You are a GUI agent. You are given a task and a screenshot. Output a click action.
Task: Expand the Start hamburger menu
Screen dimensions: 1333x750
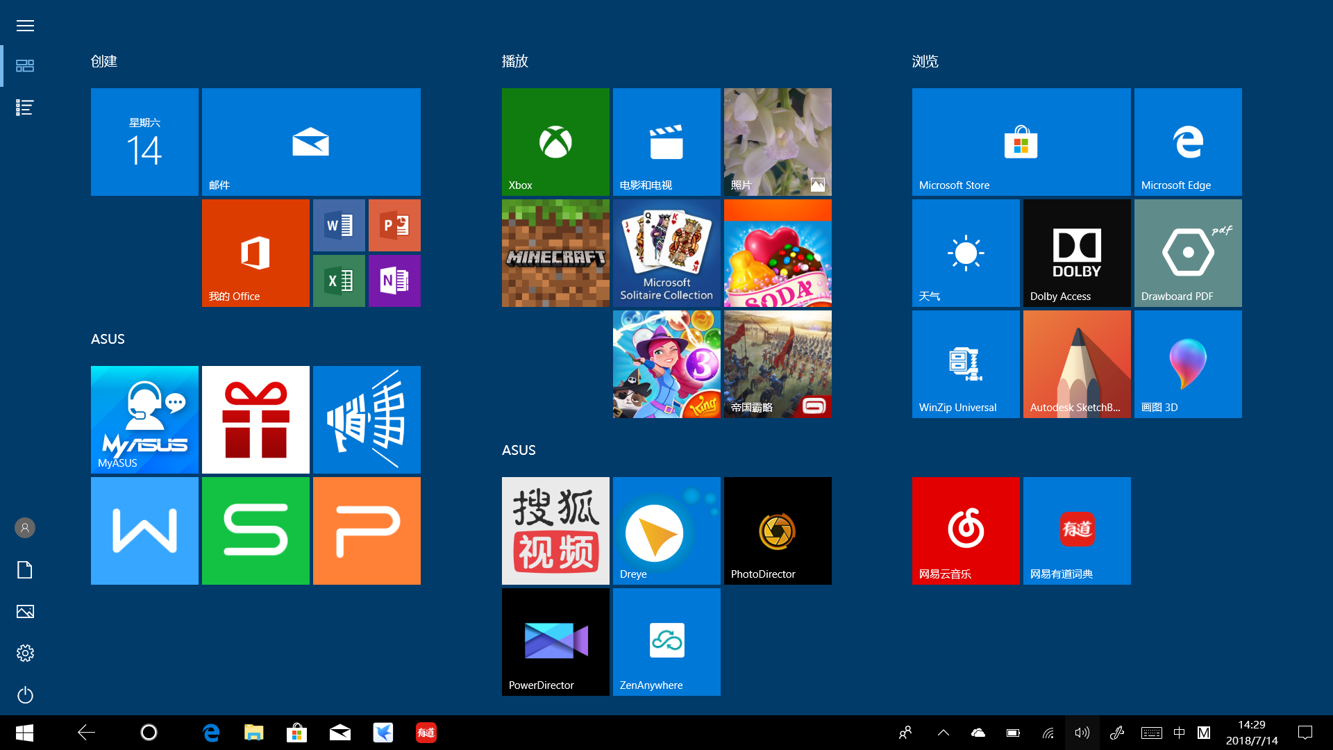pos(25,26)
